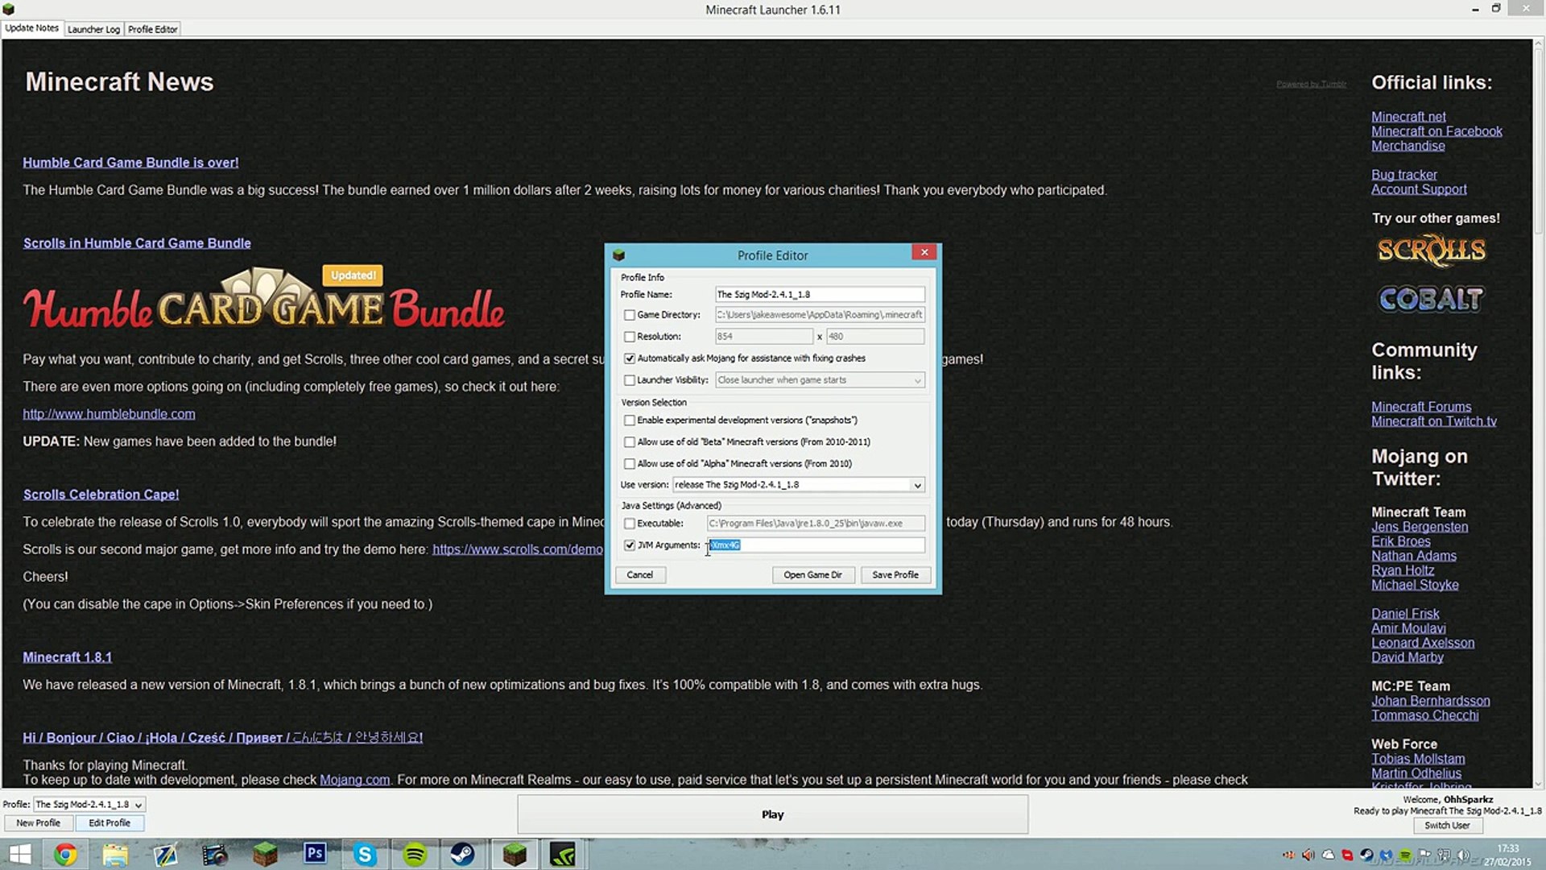Open Steam from the taskbar
The height and width of the screenshot is (870, 1546).
(x=463, y=854)
